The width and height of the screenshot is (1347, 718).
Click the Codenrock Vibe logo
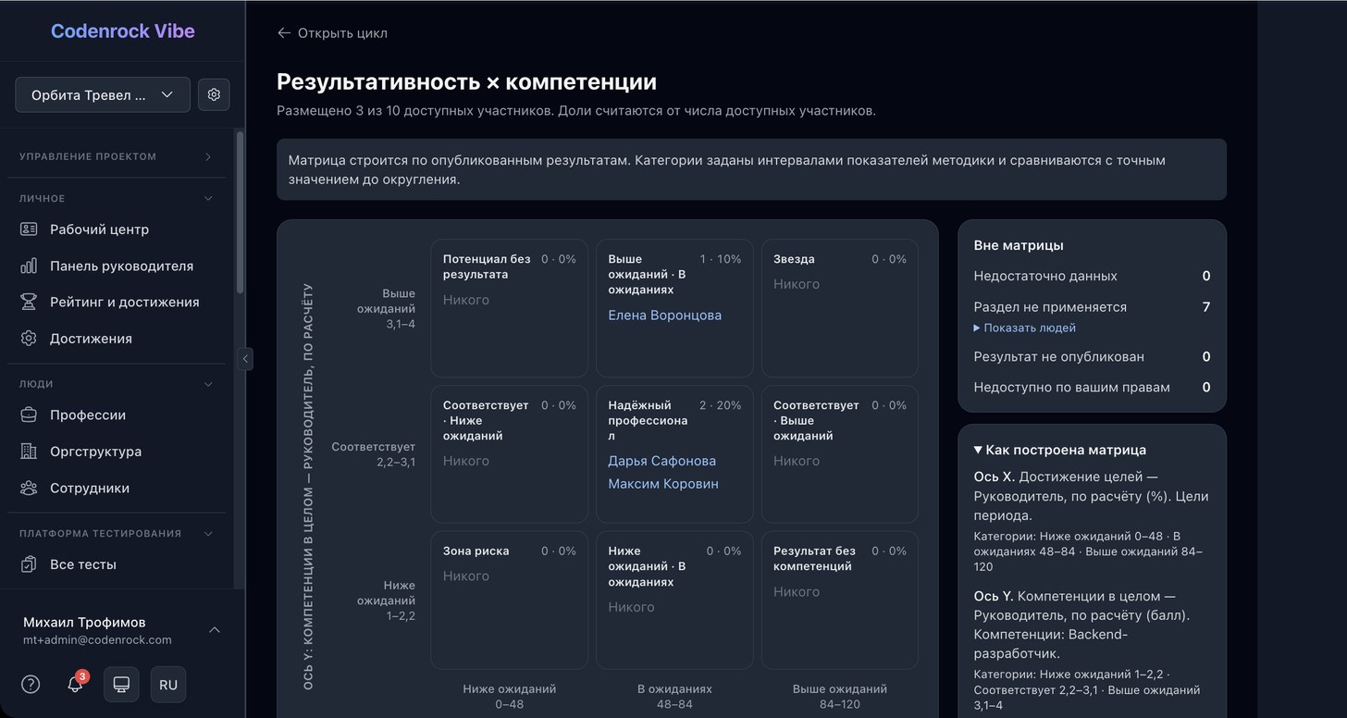coord(122,31)
